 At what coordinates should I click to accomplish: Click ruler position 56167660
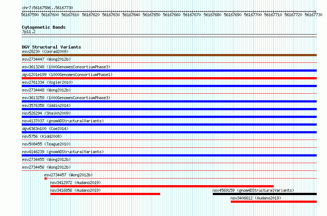(172, 15)
